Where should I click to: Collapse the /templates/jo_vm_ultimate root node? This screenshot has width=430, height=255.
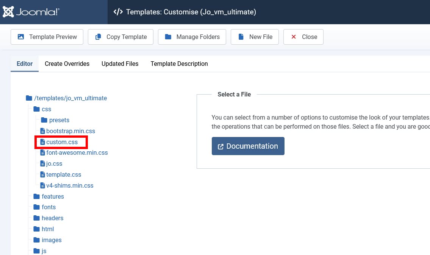70,98
